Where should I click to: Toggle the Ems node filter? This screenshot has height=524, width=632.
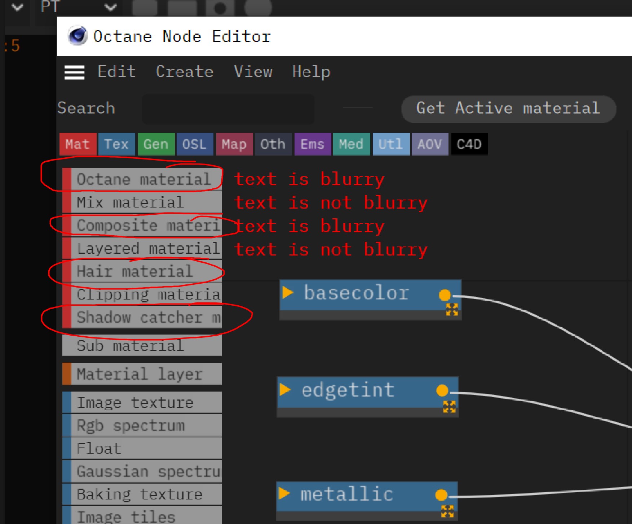point(313,144)
